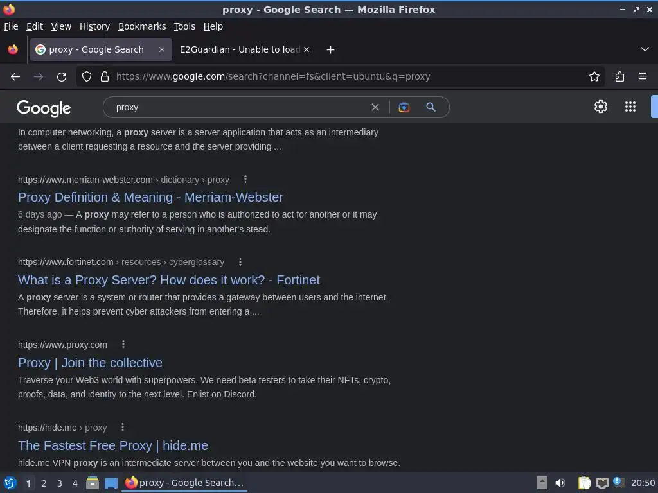Open the File menu

(x=11, y=26)
